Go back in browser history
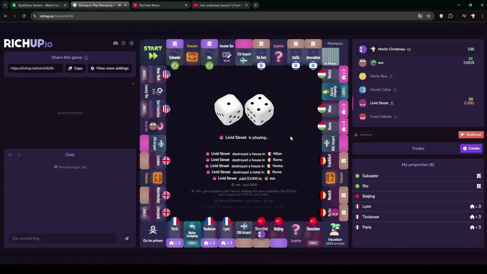 point(5,16)
